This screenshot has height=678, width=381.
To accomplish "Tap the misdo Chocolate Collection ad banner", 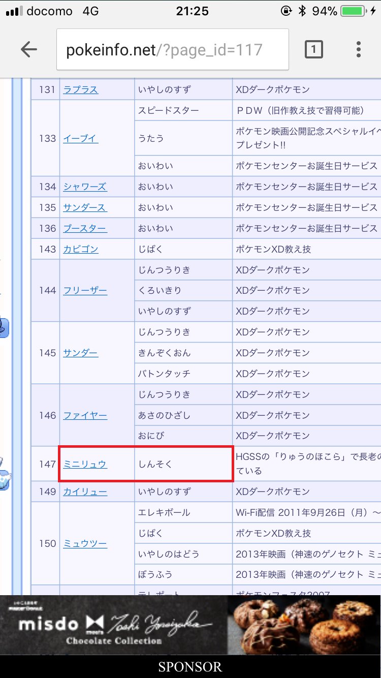I will coord(190,625).
